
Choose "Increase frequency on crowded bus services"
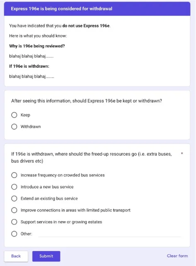pyautogui.click(x=14, y=175)
